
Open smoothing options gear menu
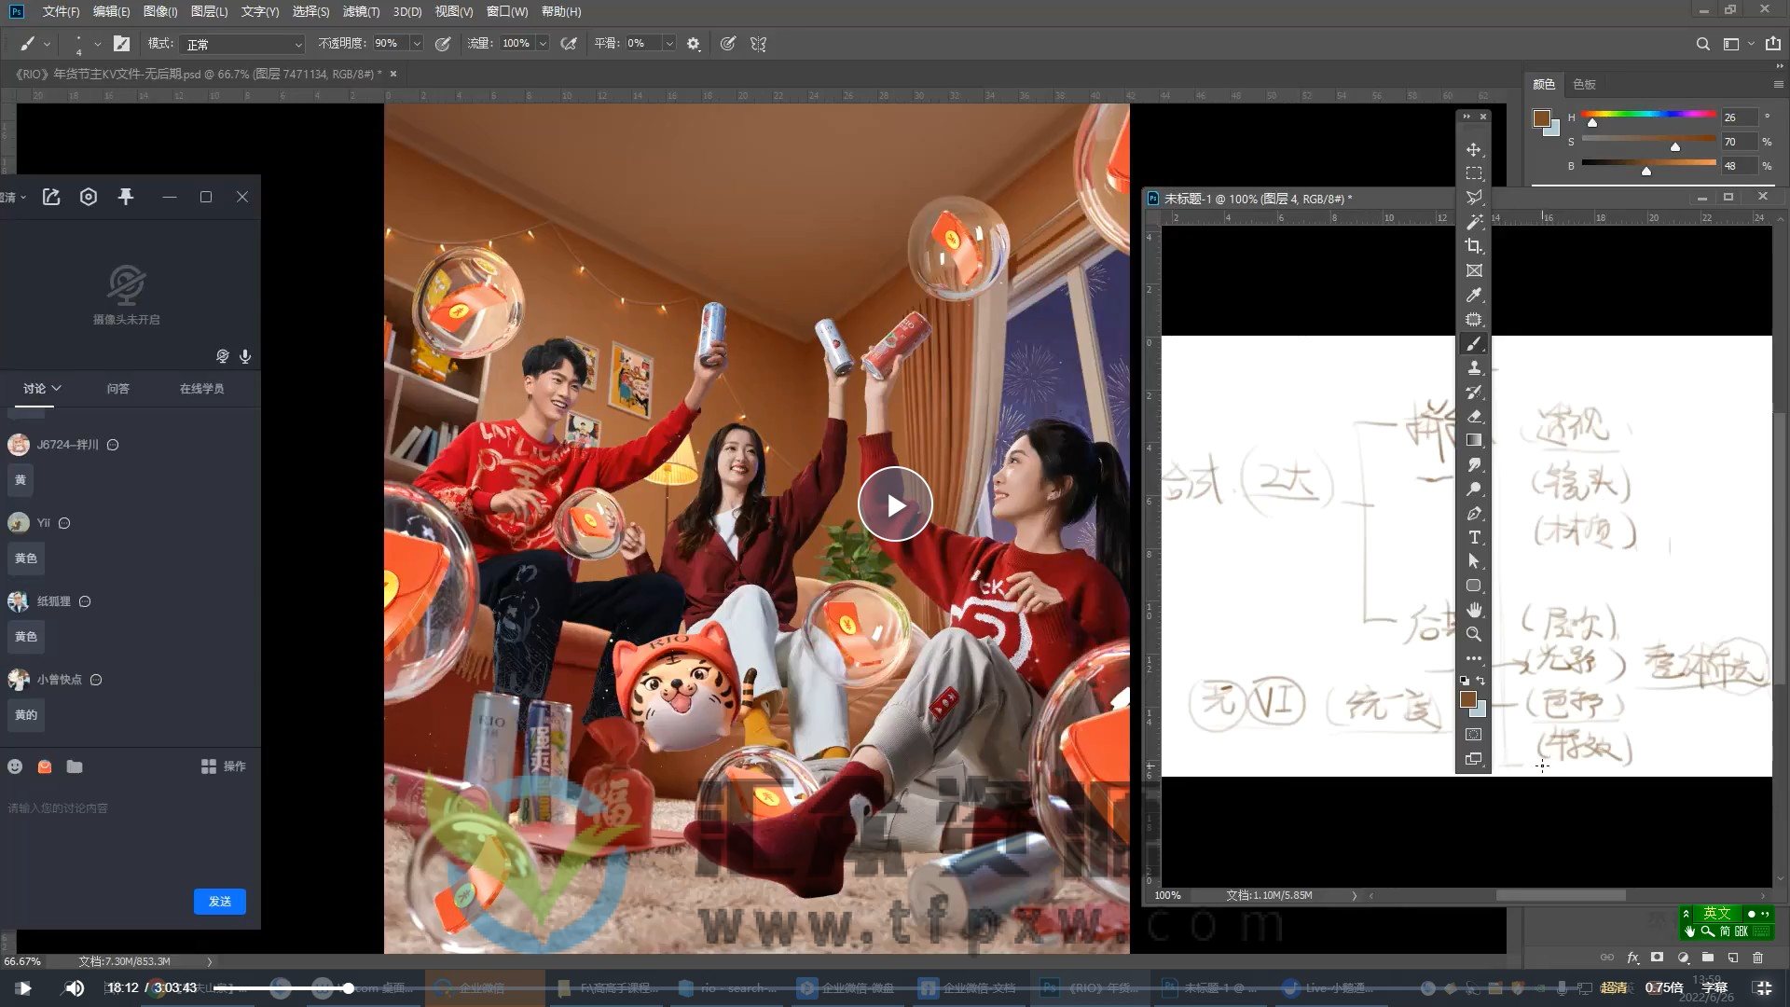pos(693,44)
